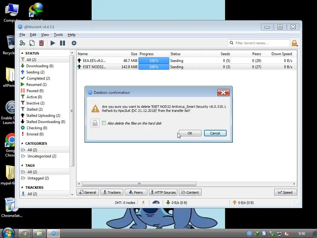Collapse the CATEGORIES section
Screen dimensions: 317x238
tap(22, 143)
